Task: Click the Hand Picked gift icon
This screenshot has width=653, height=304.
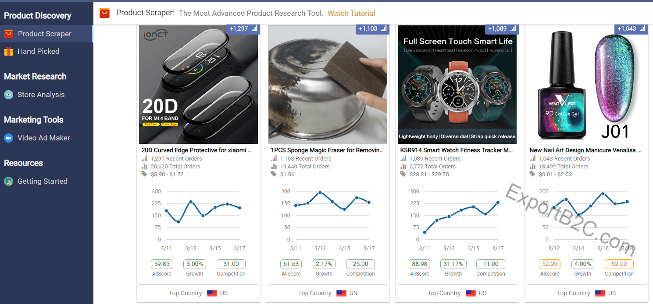Action: pos(9,52)
